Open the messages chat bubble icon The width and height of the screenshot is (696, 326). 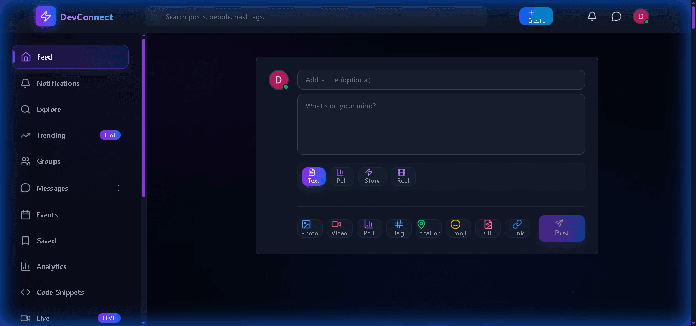pyautogui.click(x=616, y=16)
